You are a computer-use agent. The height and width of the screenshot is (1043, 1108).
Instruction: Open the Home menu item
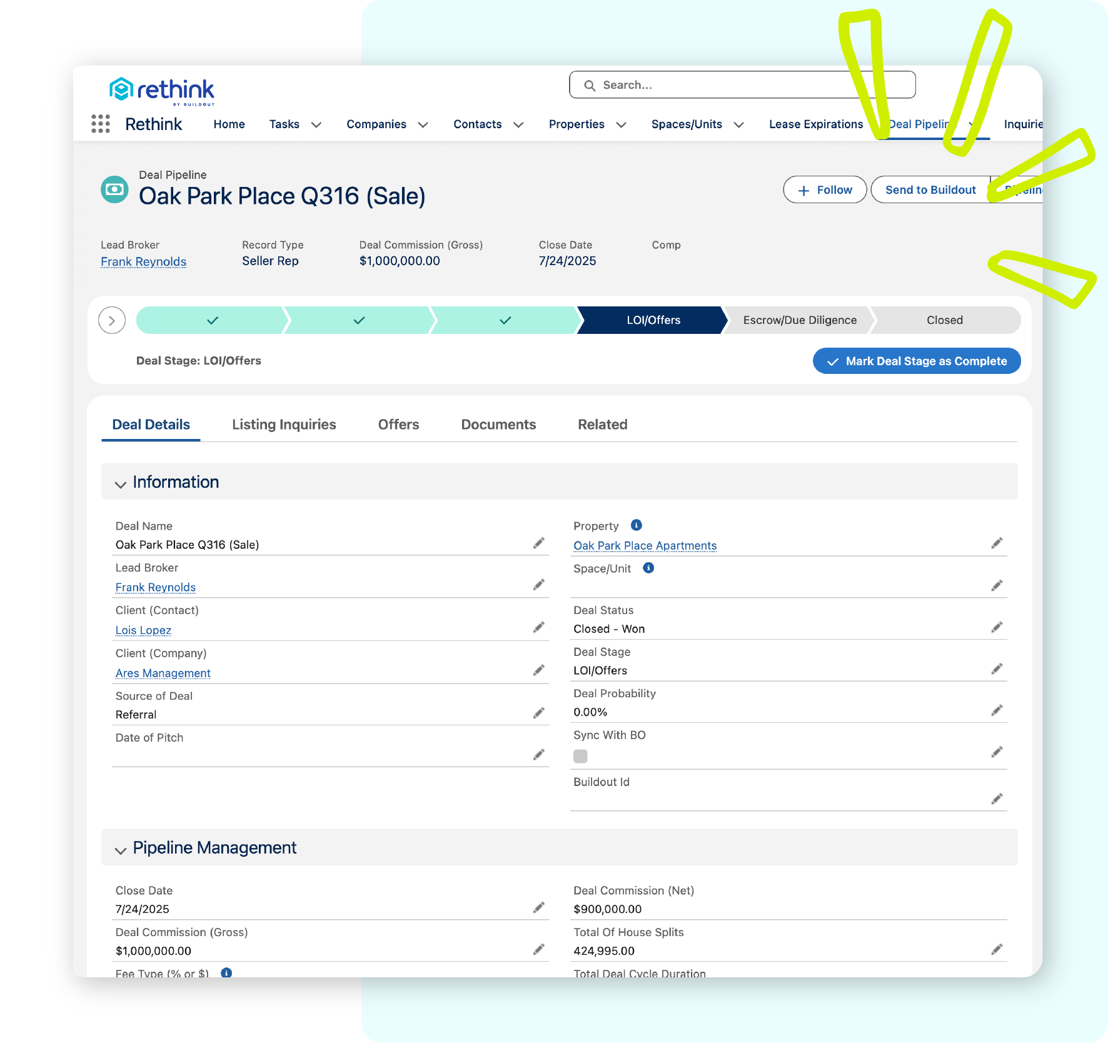click(229, 124)
